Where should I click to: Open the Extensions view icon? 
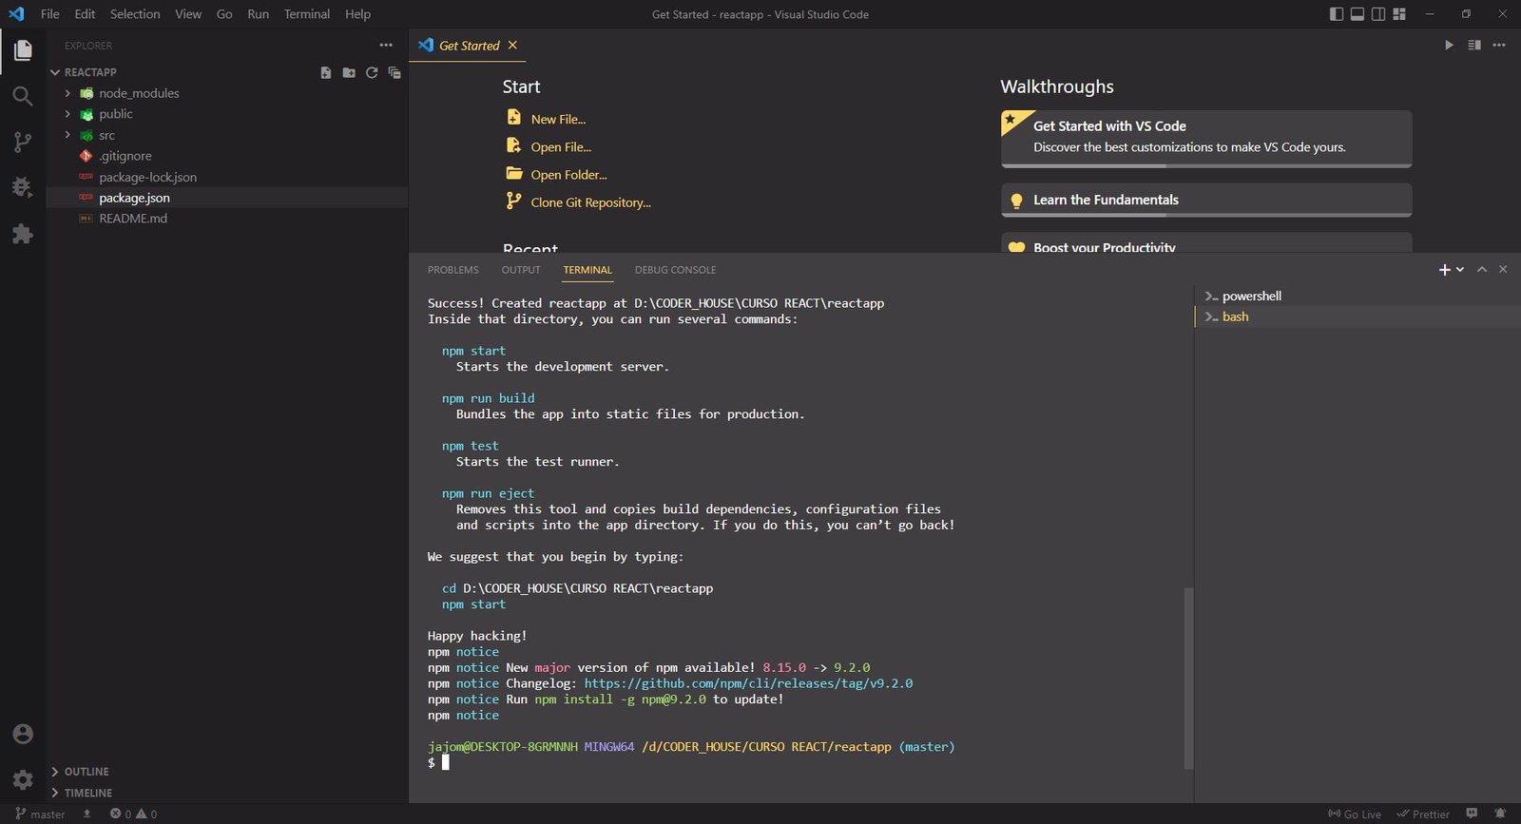coord(23,234)
